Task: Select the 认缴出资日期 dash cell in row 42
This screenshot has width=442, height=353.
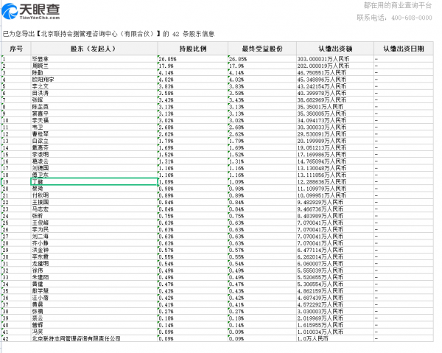Action: pos(404,338)
